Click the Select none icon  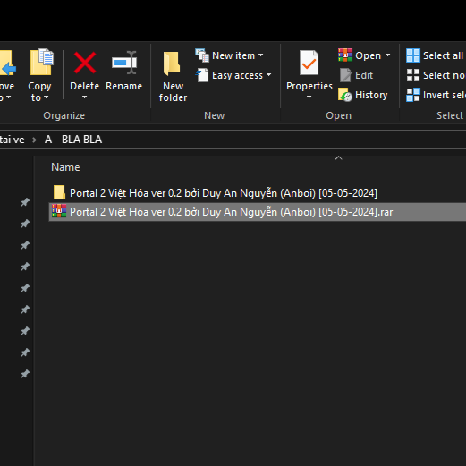413,75
